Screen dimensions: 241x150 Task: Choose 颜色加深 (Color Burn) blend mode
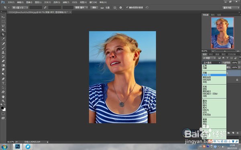pyautogui.click(x=207, y=78)
